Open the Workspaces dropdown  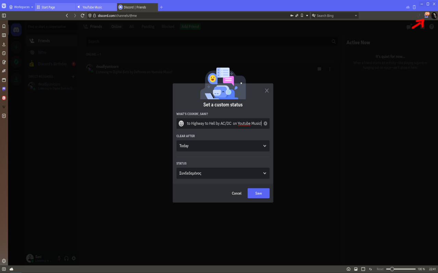21,7
